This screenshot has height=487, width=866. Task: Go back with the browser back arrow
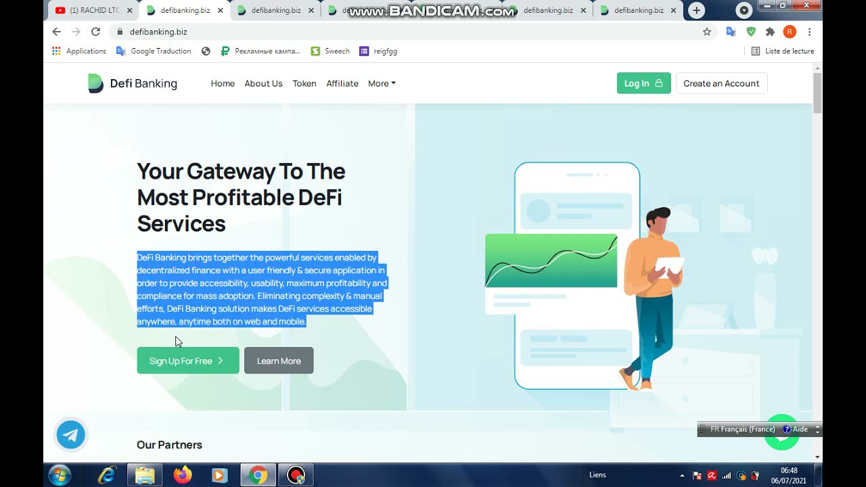pyautogui.click(x=57, y=32)
